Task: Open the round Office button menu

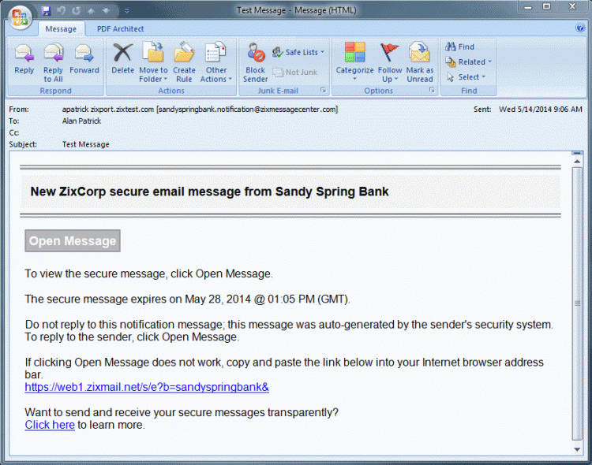Action: (20, 17)
